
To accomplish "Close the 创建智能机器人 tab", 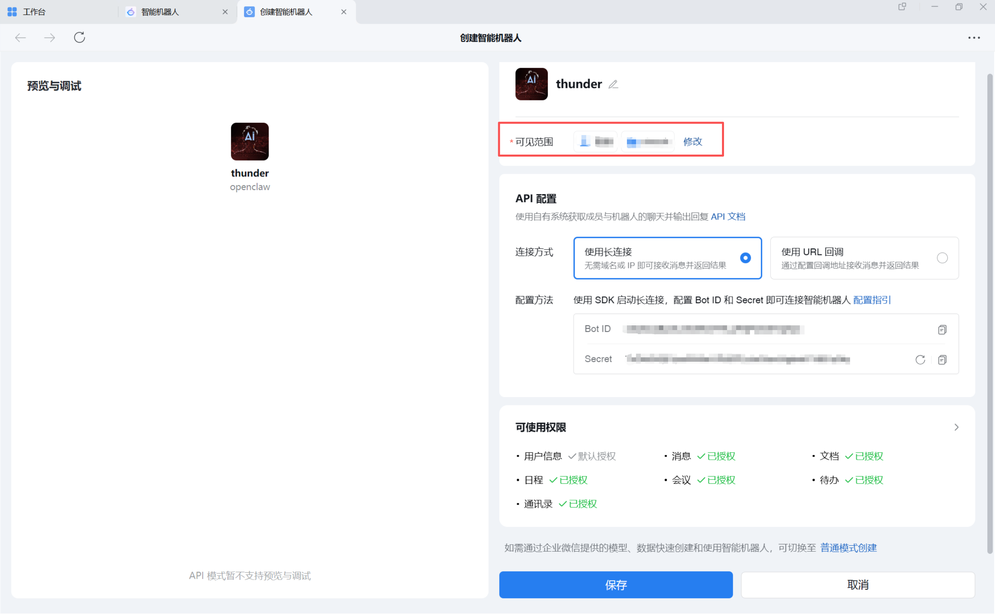I will 344,12.
